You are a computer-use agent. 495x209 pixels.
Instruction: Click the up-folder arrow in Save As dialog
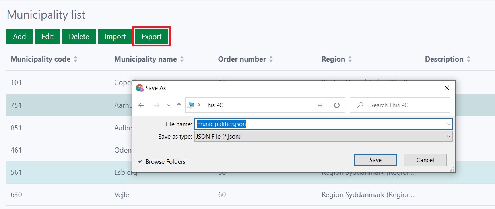point(179,105)
